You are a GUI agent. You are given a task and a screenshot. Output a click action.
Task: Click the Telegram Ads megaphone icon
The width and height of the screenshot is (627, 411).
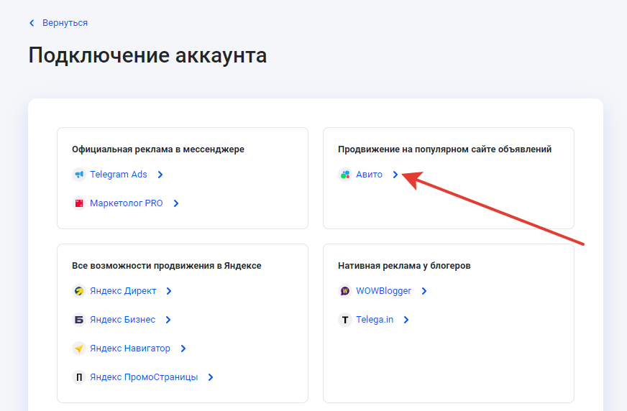pos(79,175)
